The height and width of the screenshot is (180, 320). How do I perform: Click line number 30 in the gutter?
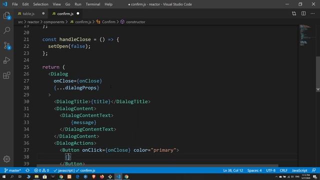click(x=26, y=101)
